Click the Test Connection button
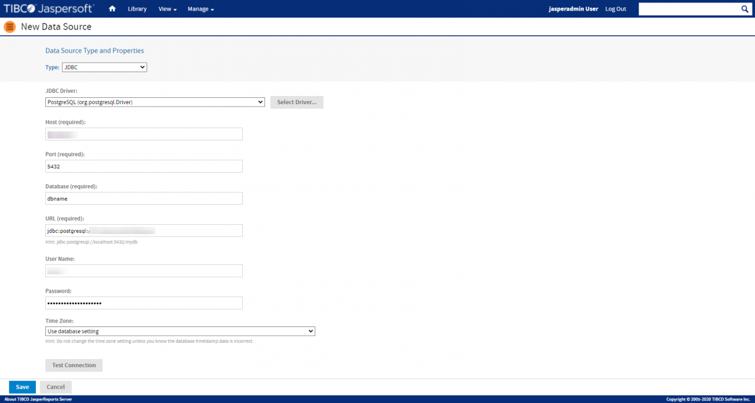The image size is (755, 403). (74, 365)
